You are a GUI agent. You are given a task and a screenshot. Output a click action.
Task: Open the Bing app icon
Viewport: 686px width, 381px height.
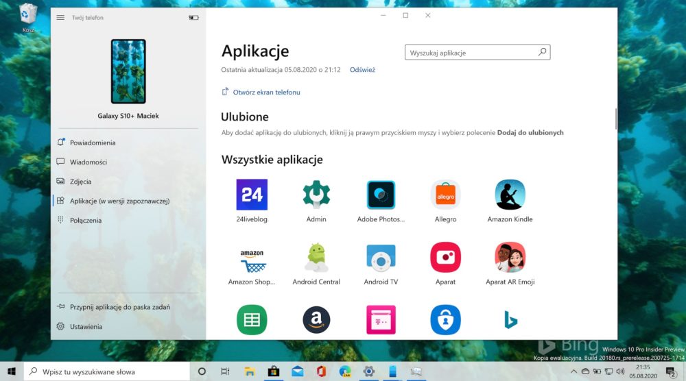[510, 320]
